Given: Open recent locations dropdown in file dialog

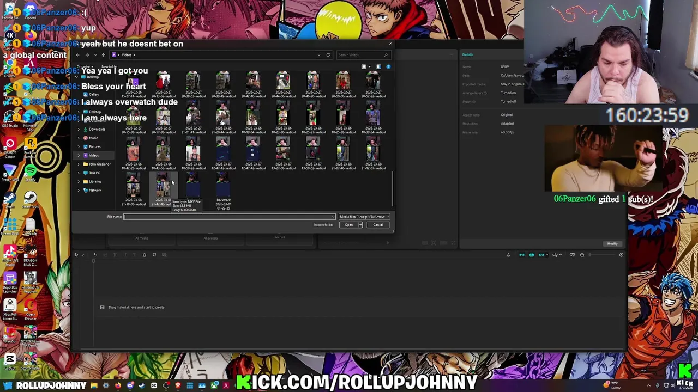Looking at the screenshot, I should pyautogui.click(x=95, y=55).
